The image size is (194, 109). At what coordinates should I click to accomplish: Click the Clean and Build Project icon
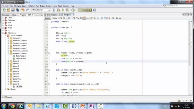point(59,10)
